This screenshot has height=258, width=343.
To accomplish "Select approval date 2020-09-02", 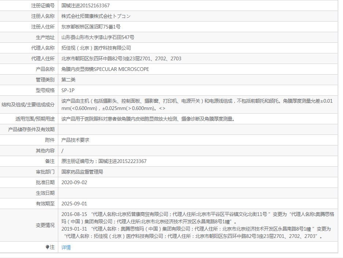I will click(x=74, y=182).
